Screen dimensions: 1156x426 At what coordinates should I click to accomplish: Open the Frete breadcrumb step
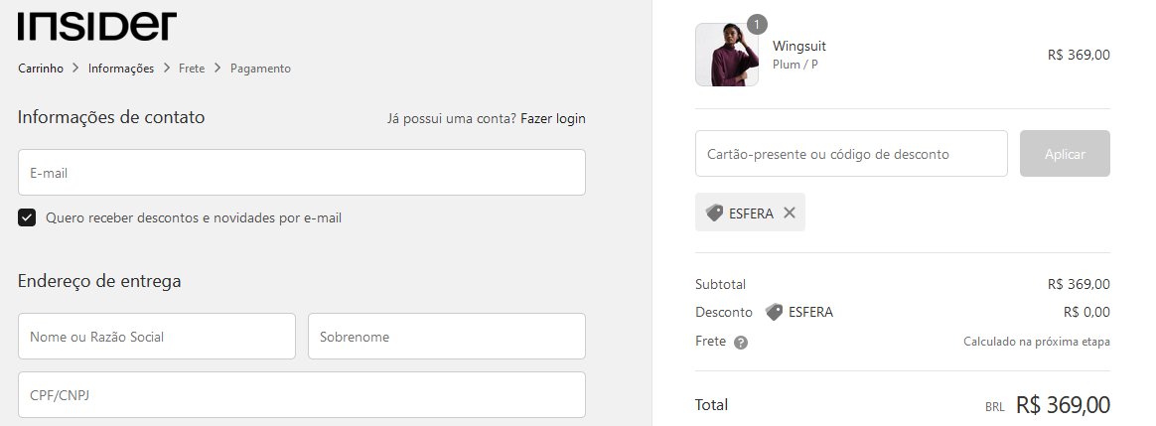pyautogui.click(x=192, y=68)
